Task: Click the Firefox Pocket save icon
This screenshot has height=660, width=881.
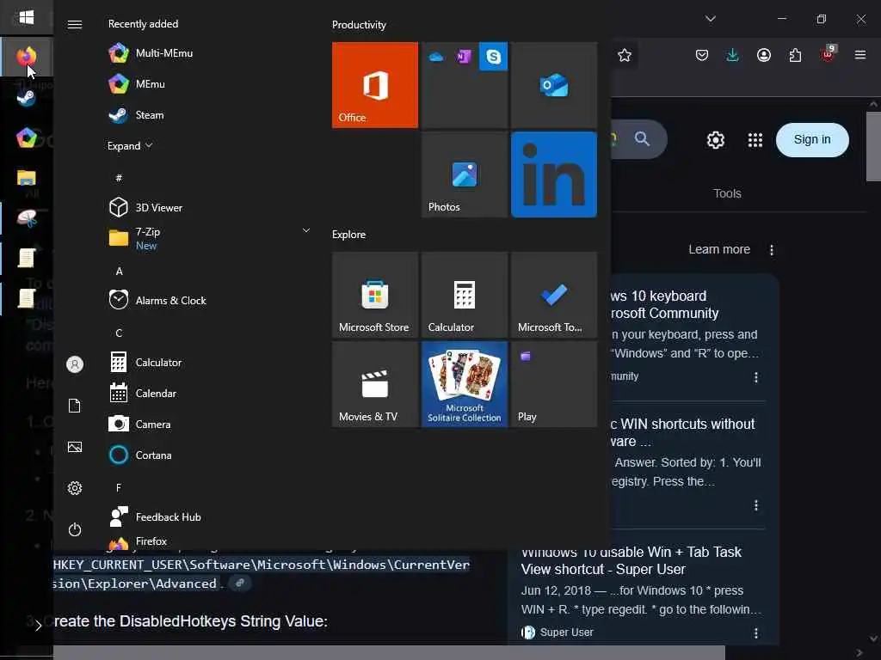Action: [702, 55]
